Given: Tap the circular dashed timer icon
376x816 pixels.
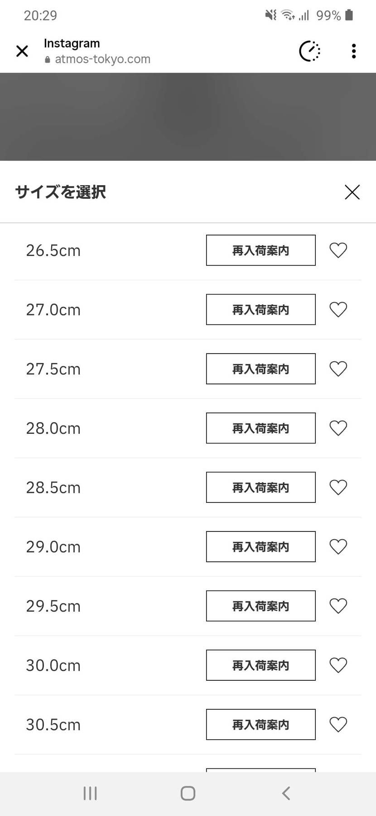Looking at the screenshot, I should click(x=310, y=51).
